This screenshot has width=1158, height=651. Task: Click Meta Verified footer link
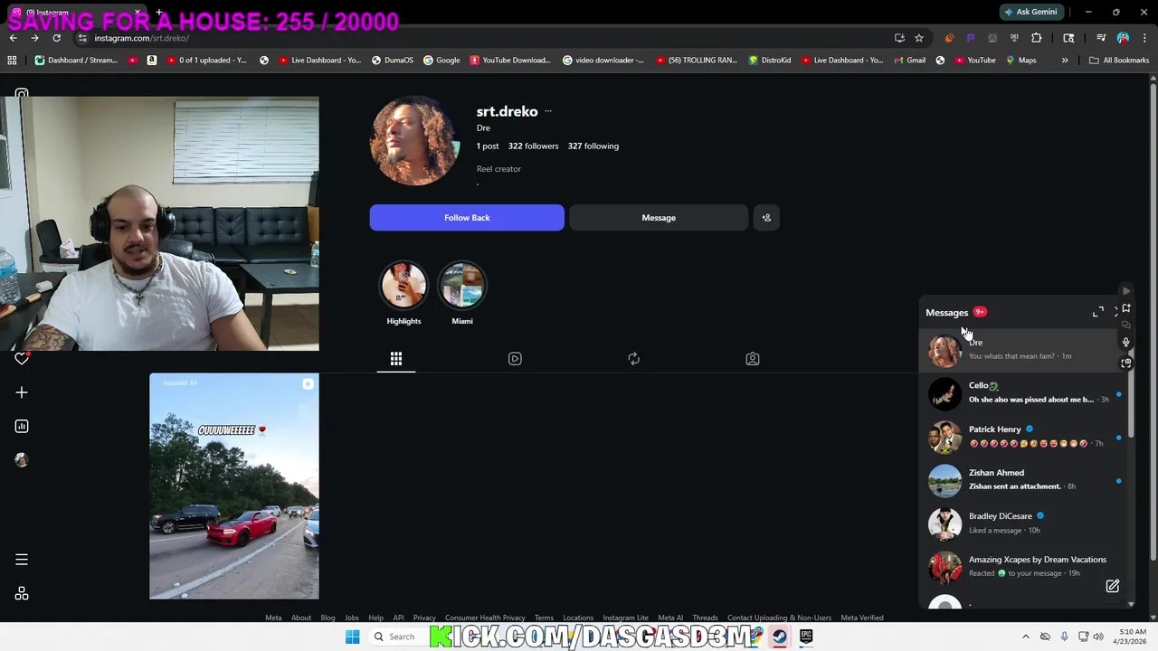point(862,618)
